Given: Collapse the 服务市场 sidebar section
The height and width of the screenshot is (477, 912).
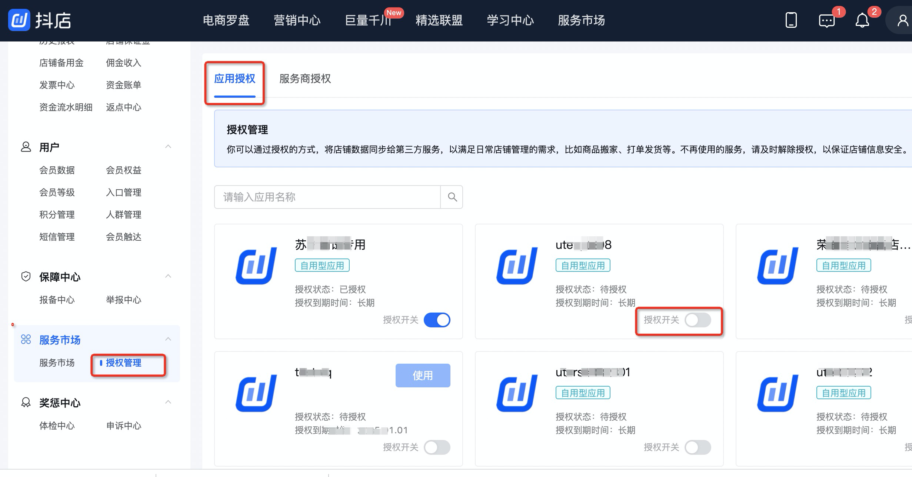Looking at the screenshot, I should 168,339.
